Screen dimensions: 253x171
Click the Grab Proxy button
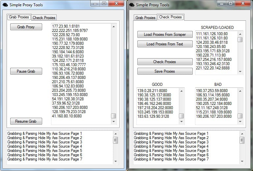(x=26, y=27)
